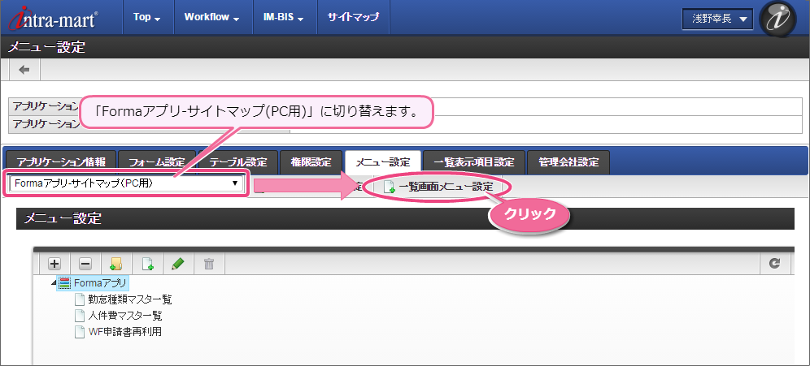
Task: Switch to the 一覧表示項目設定 tab
Action: 474,163
